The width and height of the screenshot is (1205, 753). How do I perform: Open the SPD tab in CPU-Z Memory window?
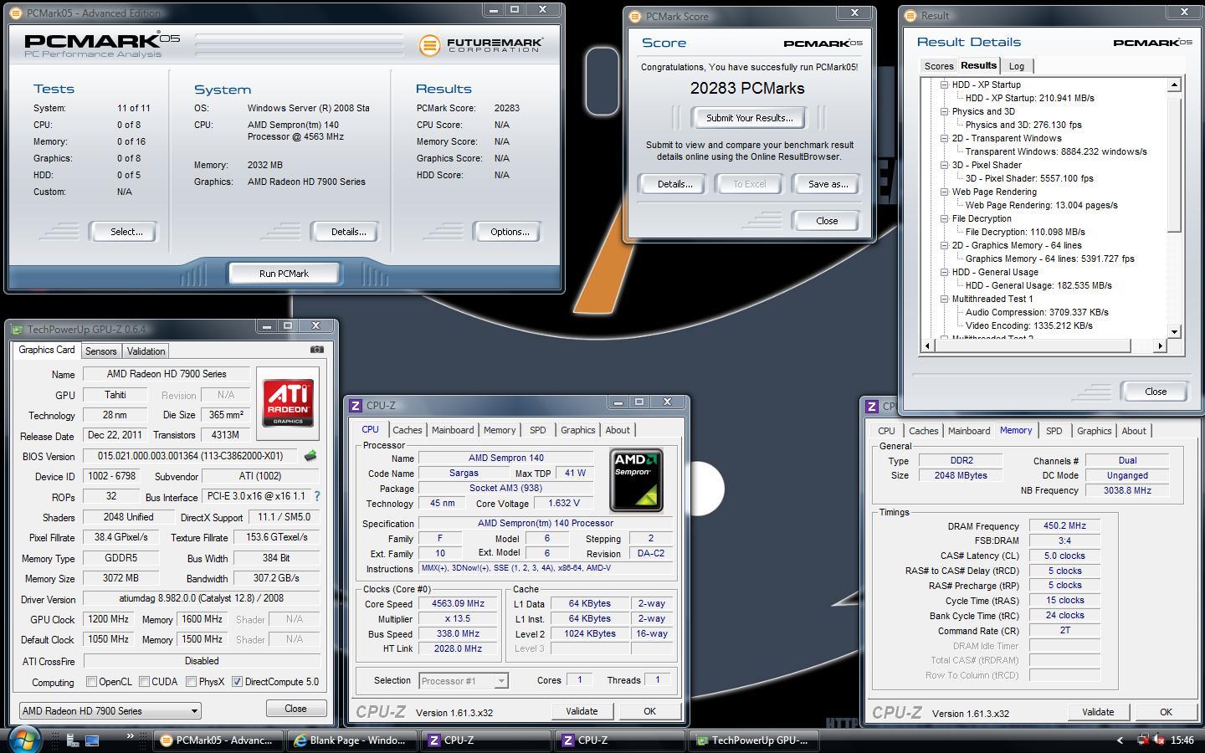pyautogui.click(x=1054, y=431)
